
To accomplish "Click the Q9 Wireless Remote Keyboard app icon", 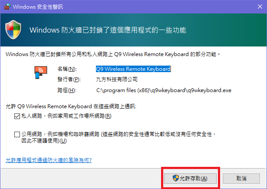I will (40, 73).
